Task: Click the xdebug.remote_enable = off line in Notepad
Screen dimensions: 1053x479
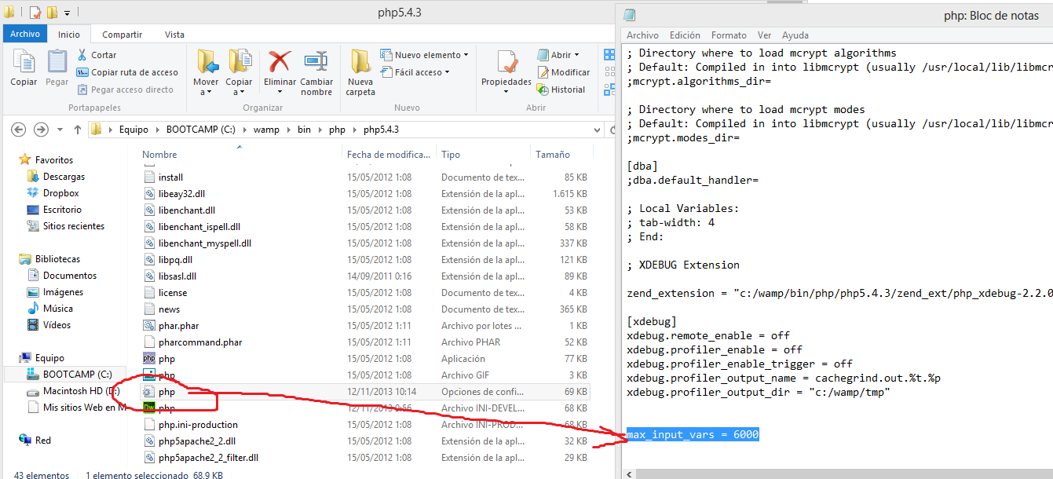Action: 708,336
